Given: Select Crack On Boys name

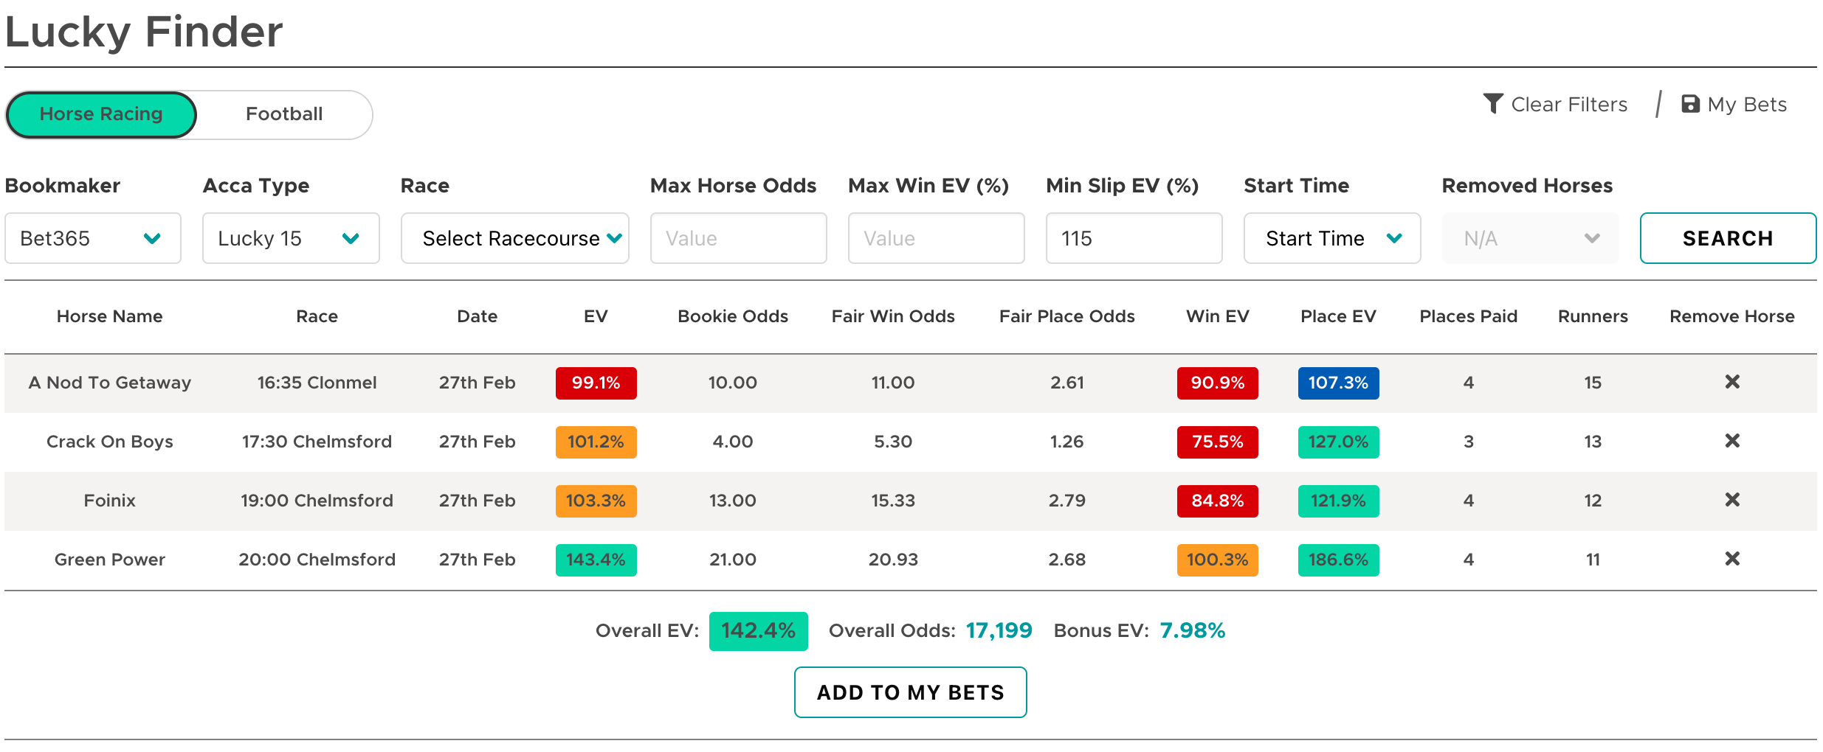Looking at the screenshot, I should pyautogui.click(x=110, y=442).
